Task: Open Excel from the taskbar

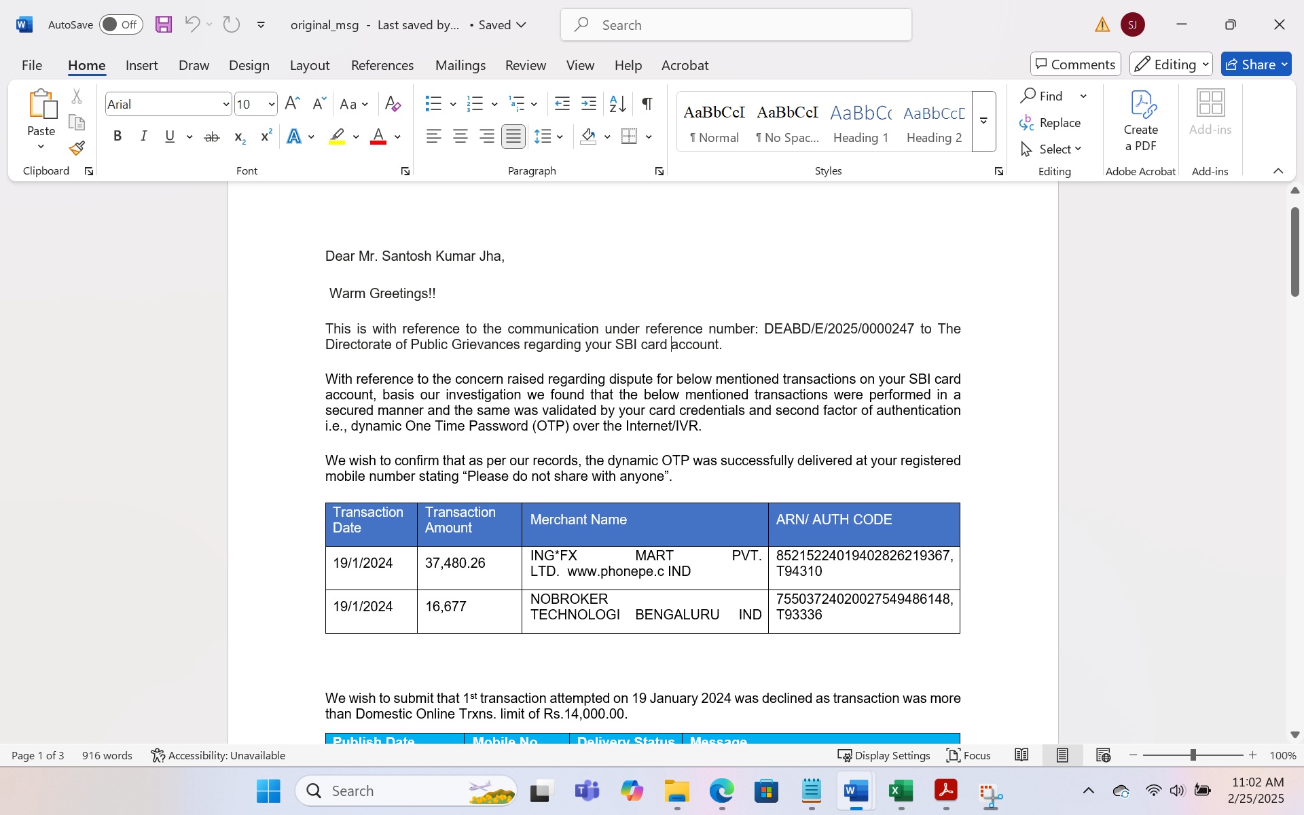Action: click(x=901, y=791)
